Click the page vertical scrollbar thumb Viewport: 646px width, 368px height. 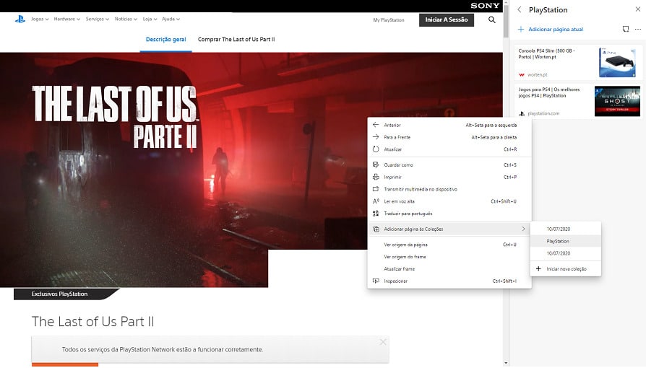pyautogui.click(x=506, y=21)
